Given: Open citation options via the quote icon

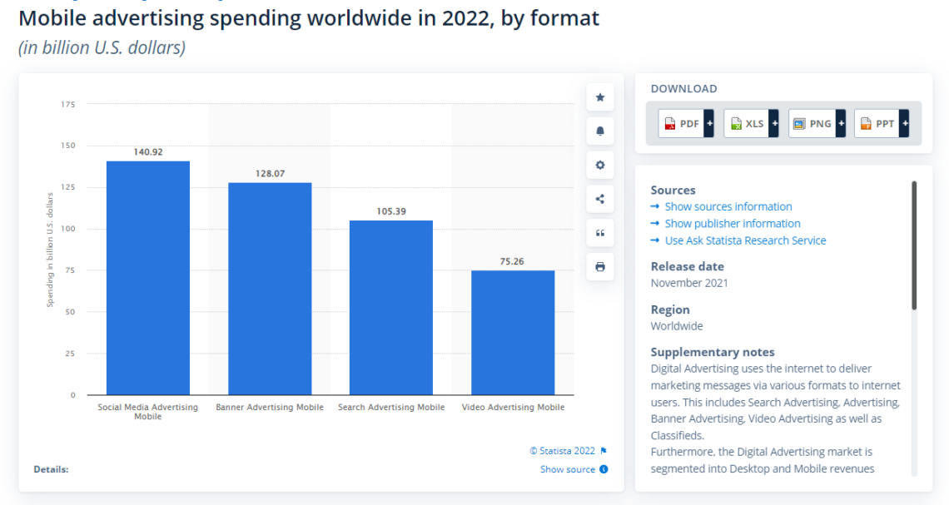Looking at the screenshot, I should 599,233.
